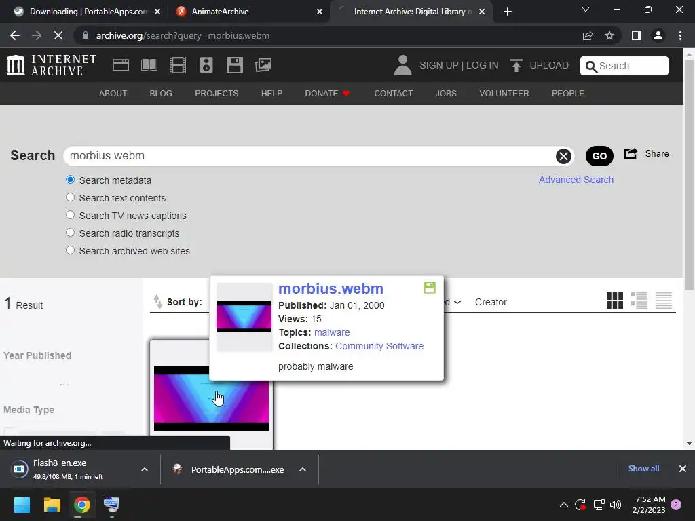Open the Internet Archive video film icon
695x521 pixels.
click(178, 65)
